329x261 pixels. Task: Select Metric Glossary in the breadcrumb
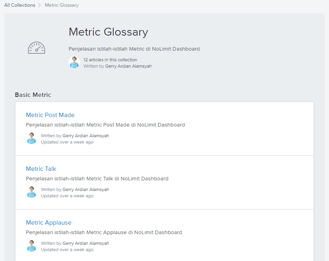click(x=62, y=5)
